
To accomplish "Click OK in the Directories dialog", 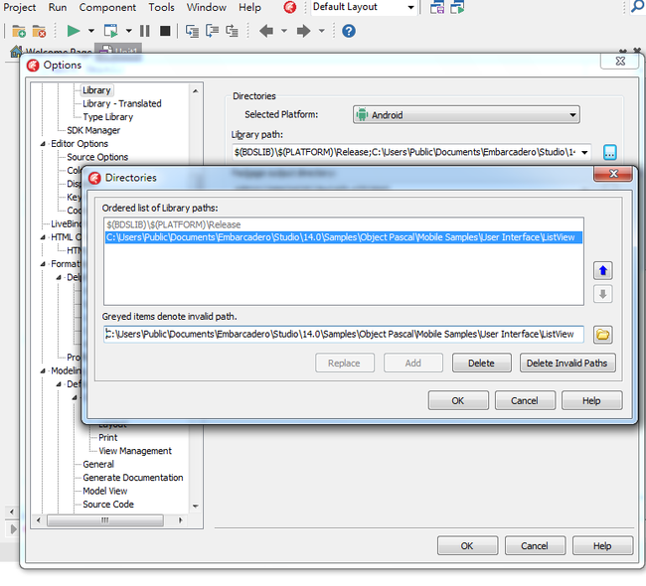I will 458,400.
